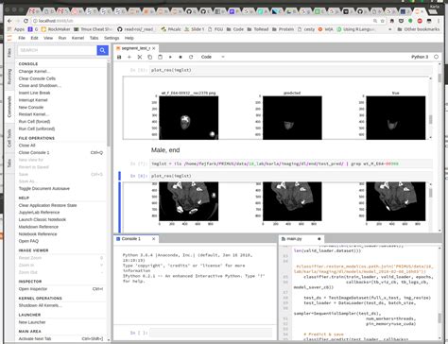Image resolution: width=448 pixels, height=344 pixels.
Task: Close the segment_test notebook tab
Action: tap(154, 48)
